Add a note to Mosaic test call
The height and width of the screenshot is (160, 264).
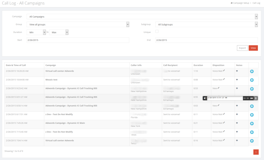pyautogui.click(x=237, y=80)
